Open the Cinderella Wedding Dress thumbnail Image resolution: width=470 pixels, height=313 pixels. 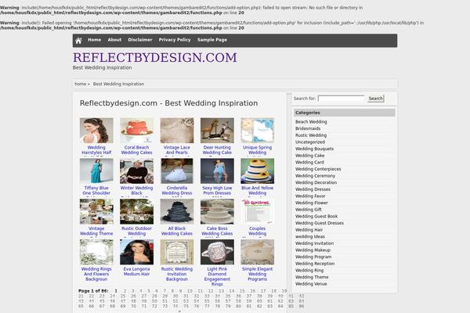pyautogui.click(x=177, y=171)
